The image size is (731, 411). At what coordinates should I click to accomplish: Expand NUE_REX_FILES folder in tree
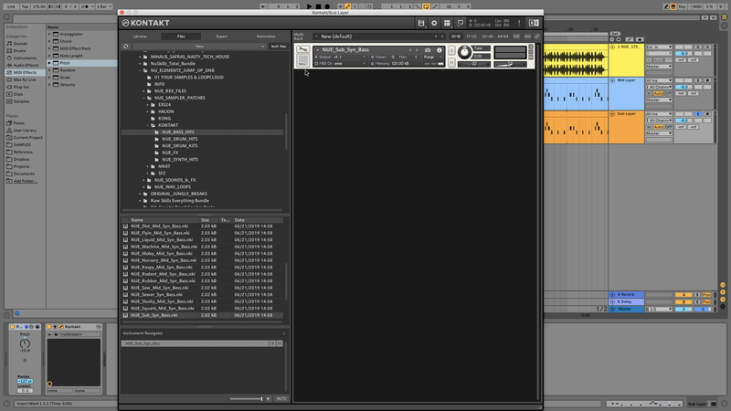pos(144,90)
